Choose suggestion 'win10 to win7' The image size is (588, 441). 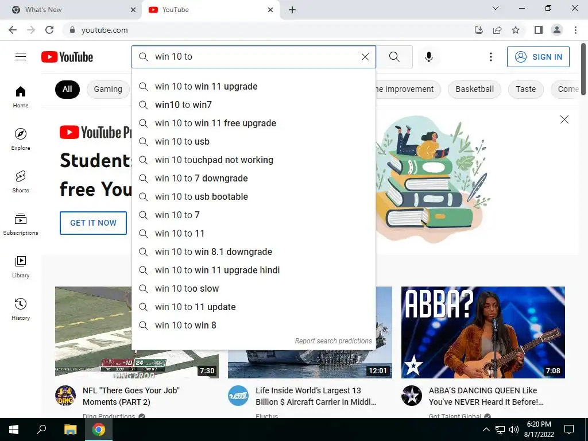point(254,105)
